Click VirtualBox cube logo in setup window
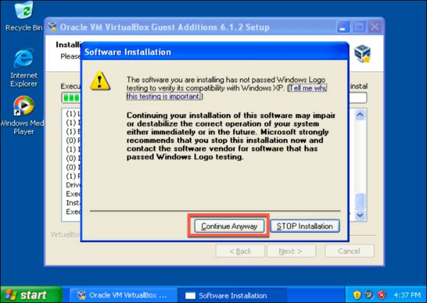Image resolution: width=427 pixels, height=303 pixels. pos(362,53)
